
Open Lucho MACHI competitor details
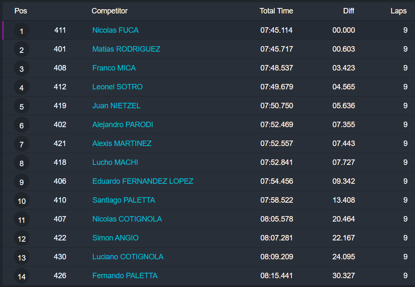pyautogui.click(x=115, y=162)
